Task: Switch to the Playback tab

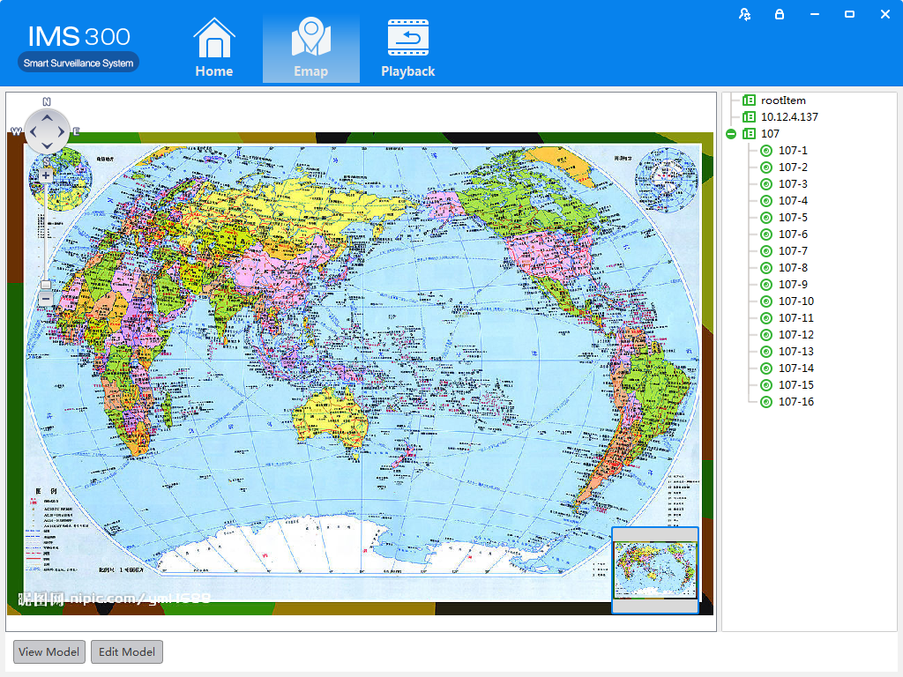Action: point(407,48)
